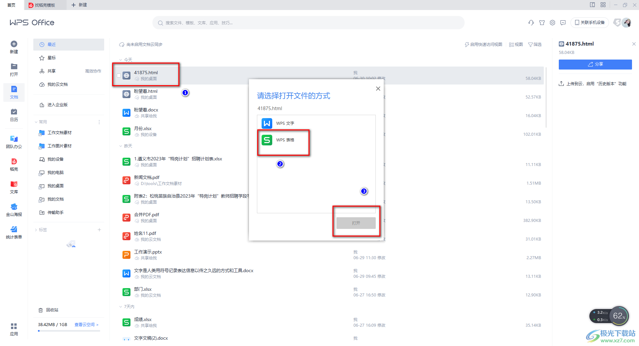Screen dimensions: 639x346
Task: Open 工作文档素材 folder
Action: [x=69, y=133]
